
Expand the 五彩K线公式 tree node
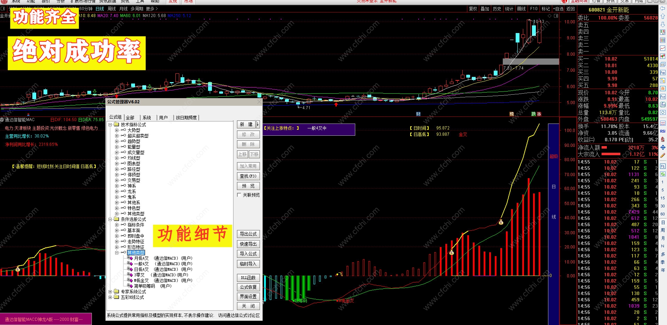pos(110,297)
